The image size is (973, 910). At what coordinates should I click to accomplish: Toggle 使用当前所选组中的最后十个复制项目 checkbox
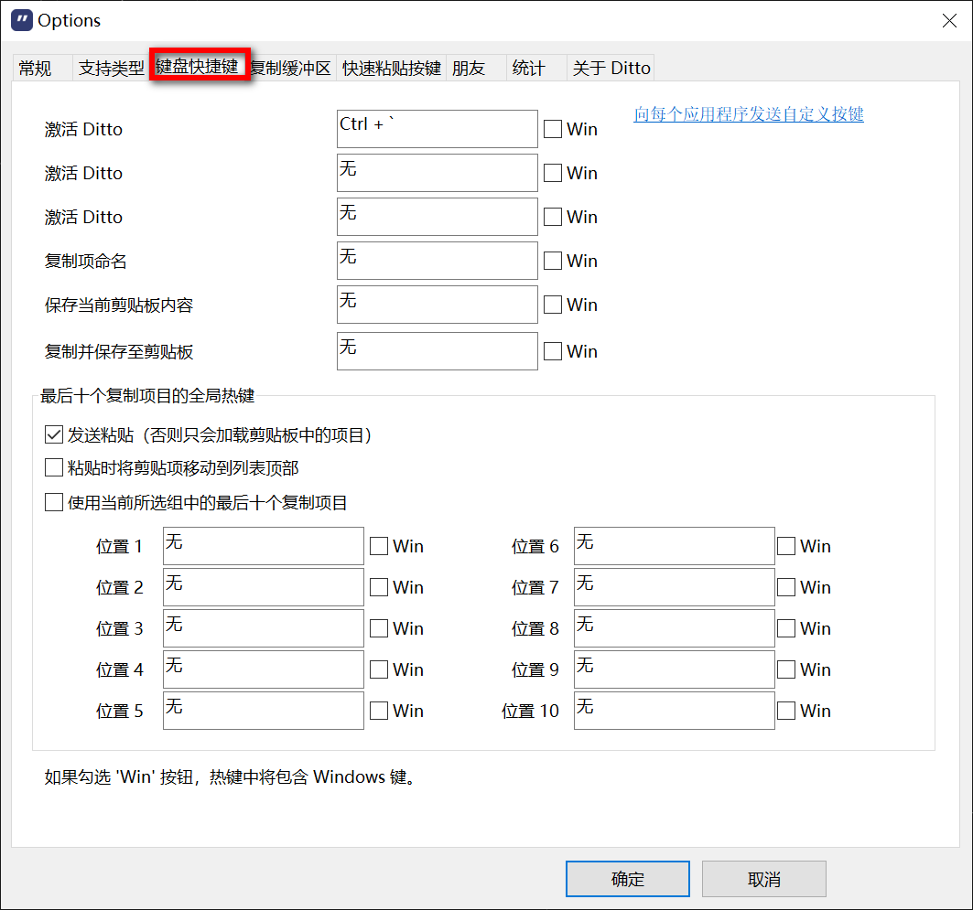(x=54, y=502)
